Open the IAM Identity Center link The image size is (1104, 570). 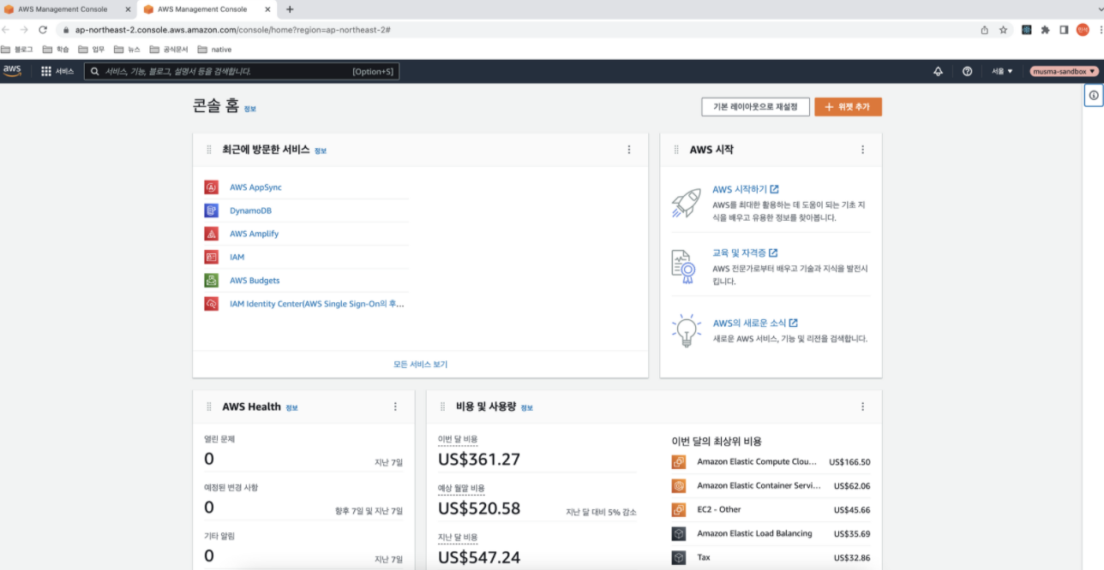317,304
